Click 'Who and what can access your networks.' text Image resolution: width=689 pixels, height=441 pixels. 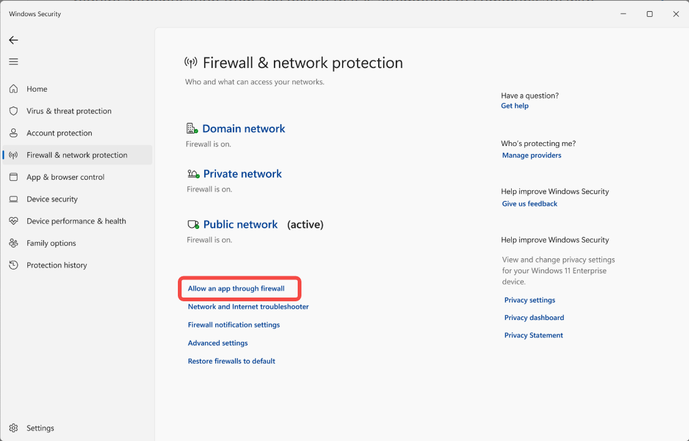point(255,82)
